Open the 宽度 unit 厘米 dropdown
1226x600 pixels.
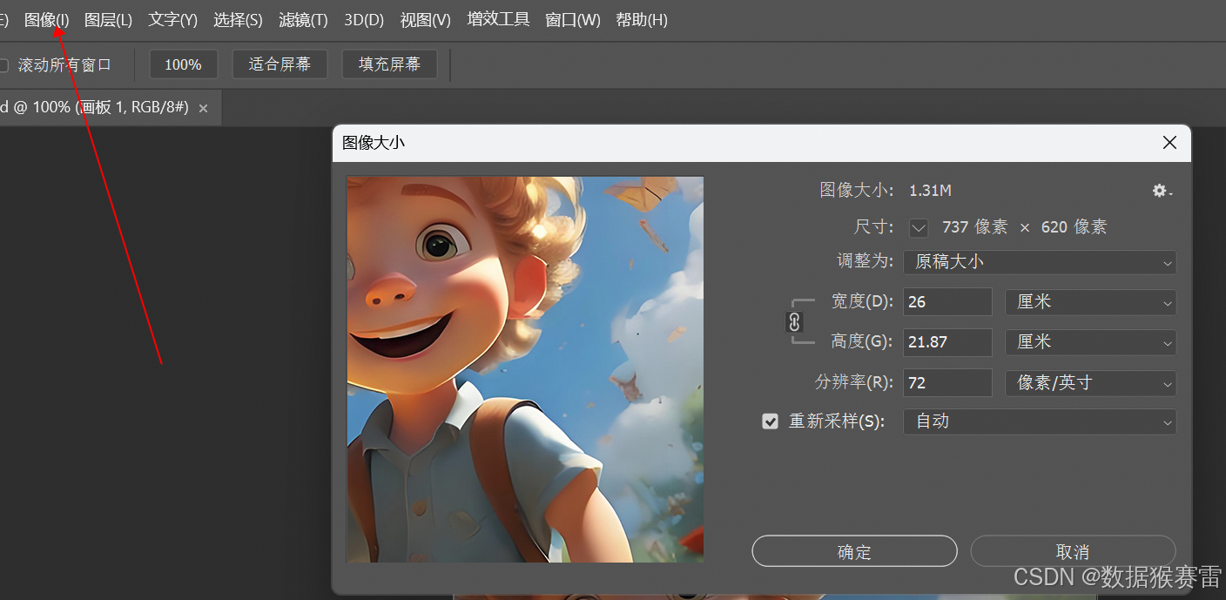tap(1091, 302)
